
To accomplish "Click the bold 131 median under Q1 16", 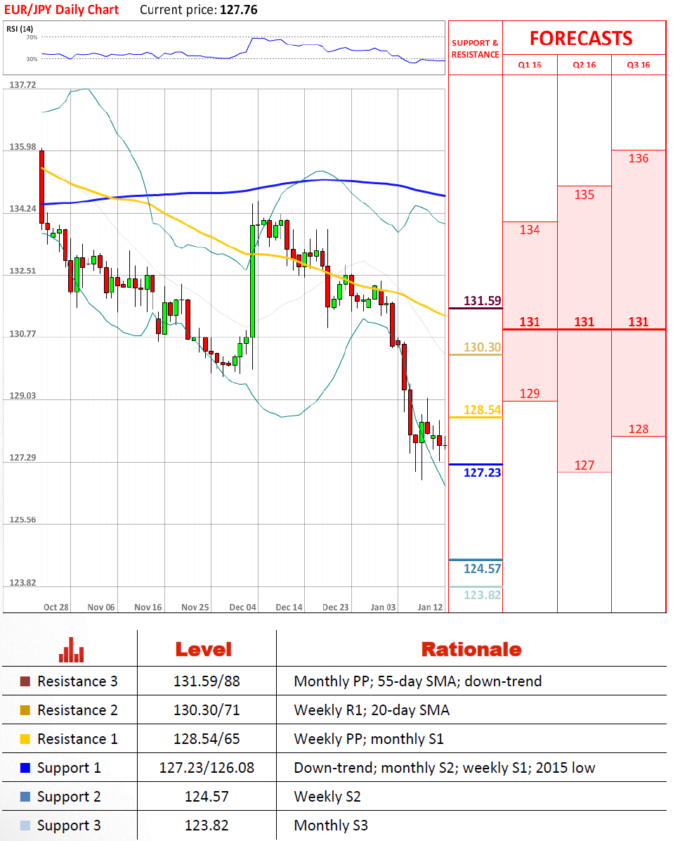I will click(530, 322).
